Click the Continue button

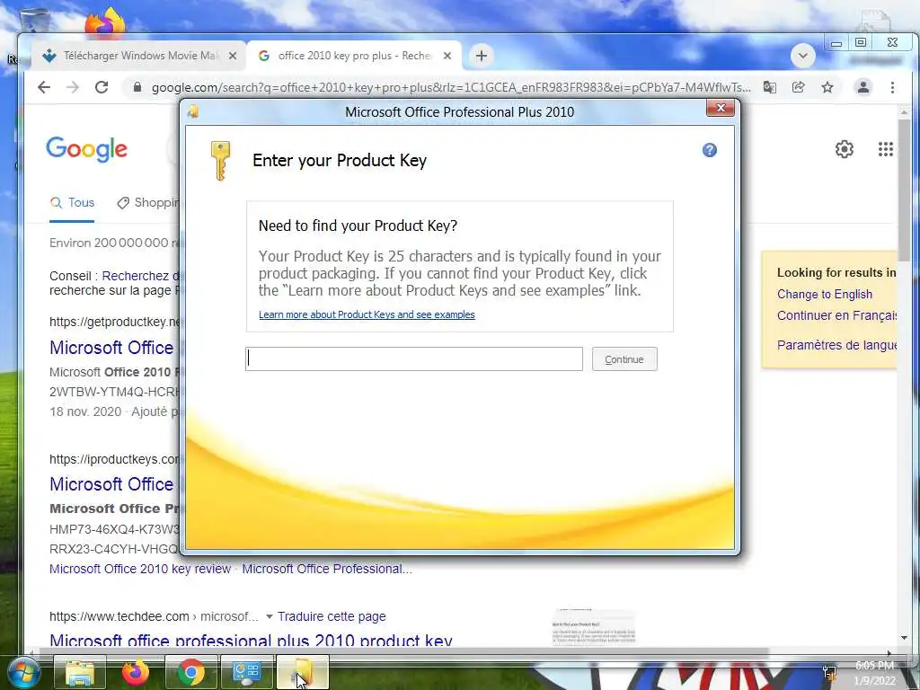point(624,359)
